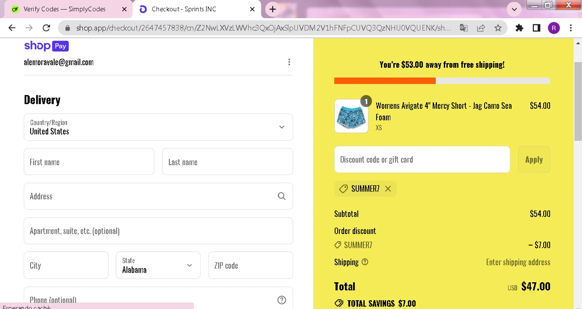
Task: Click the product name Womens Avigate Mercy Short
Action: pyautogui.click(x=443, y=111)
